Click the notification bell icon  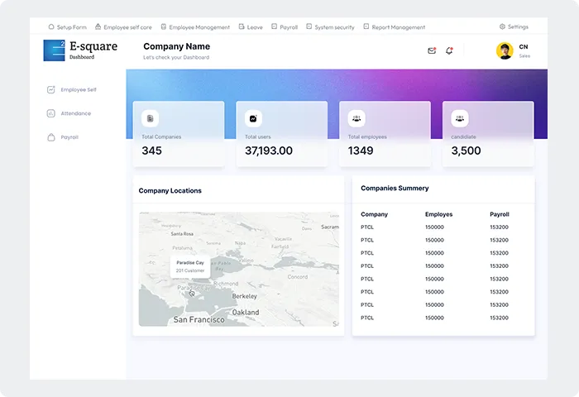pyautogui.click(x=449, y=50)
